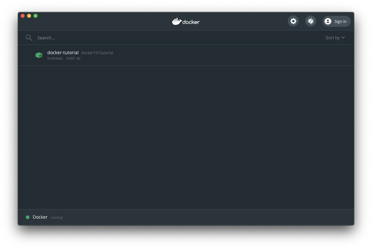
Task: Click the macOS green zoom button
Action: (36, 15)
